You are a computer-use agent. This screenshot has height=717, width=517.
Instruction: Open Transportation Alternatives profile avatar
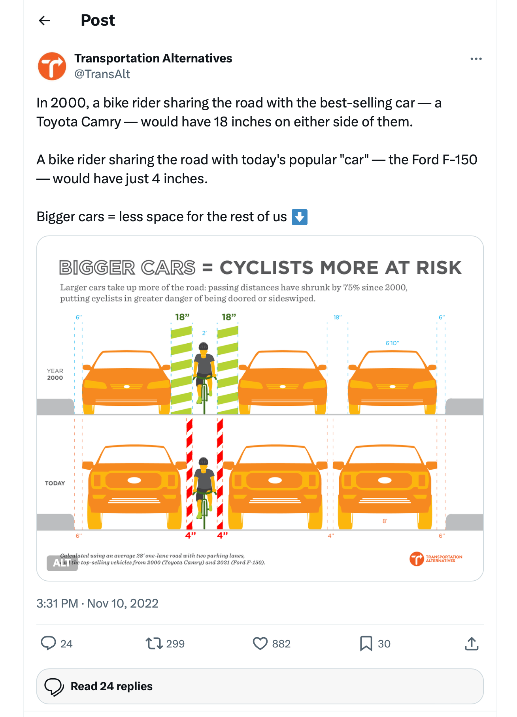point(52,66)
